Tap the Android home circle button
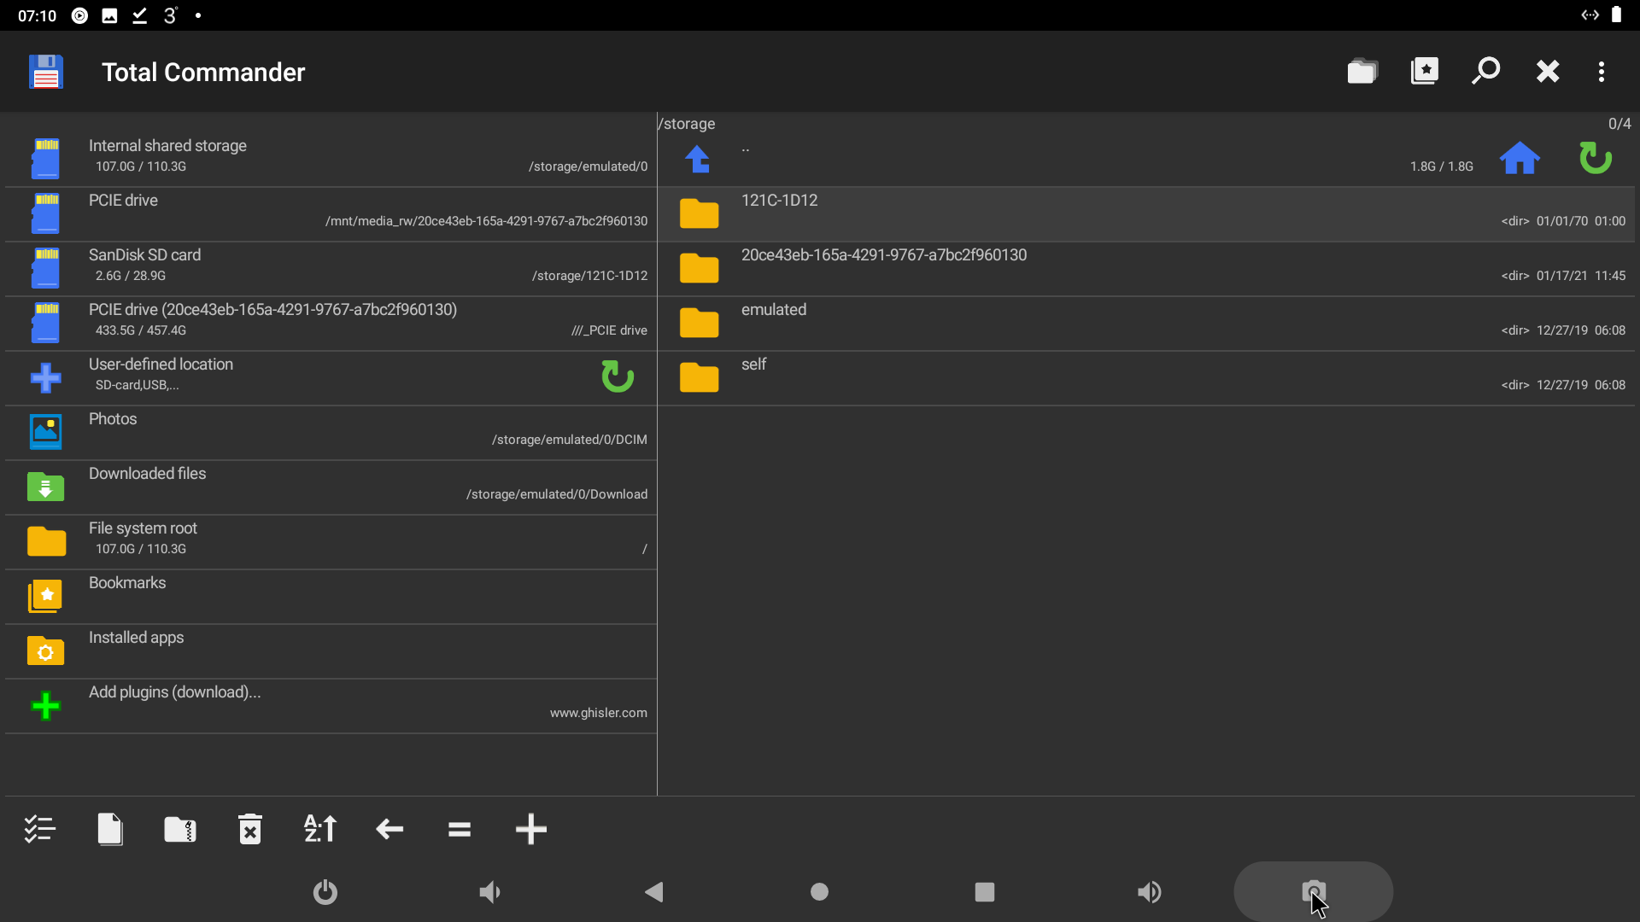The image size is (1640, 922). [819, 892]
